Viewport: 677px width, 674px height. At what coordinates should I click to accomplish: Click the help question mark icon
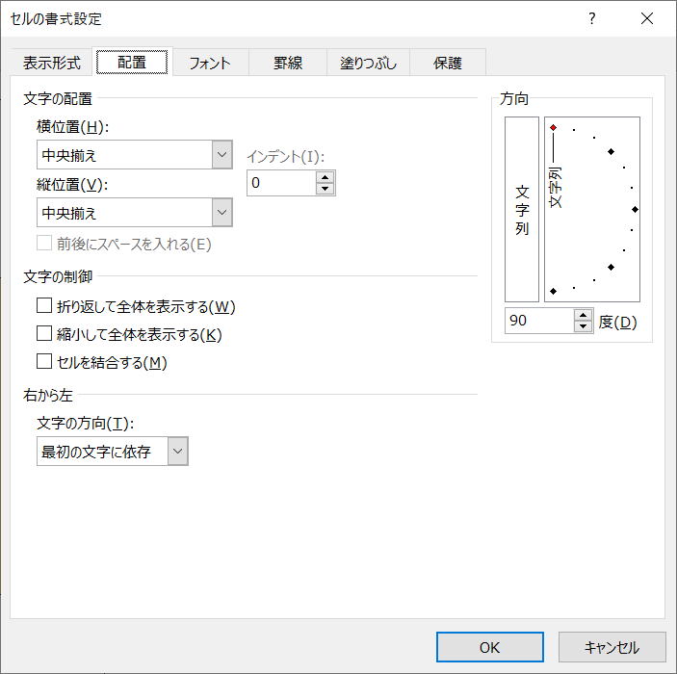point(592,18)
